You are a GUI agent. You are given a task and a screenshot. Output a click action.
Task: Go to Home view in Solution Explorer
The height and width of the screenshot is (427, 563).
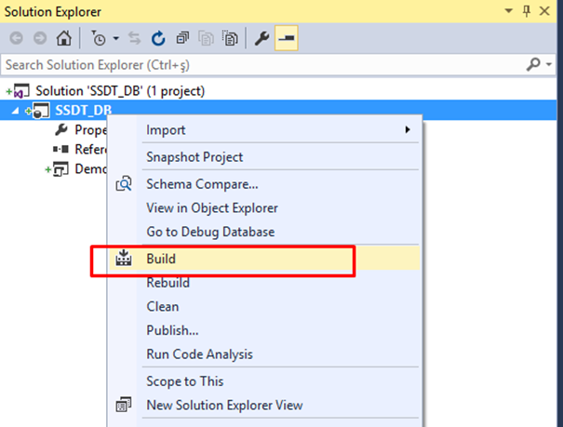pos(64,38)
